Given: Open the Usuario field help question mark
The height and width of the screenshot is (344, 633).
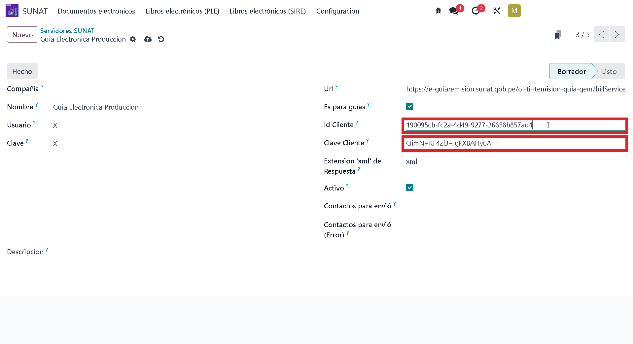Looking at the screenshot, I should (34, 123).
